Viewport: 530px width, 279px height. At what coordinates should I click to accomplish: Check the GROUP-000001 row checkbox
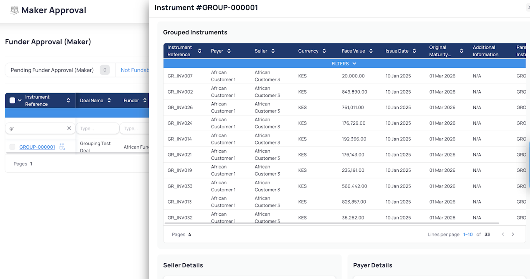click(12, 147)
